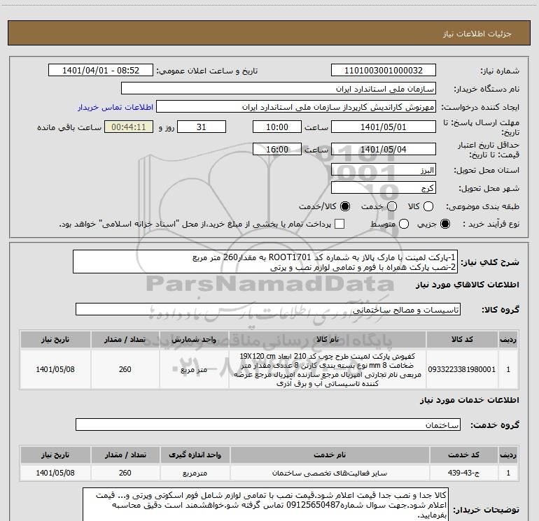Click service code ج-43-439 cell
Screen dimensions: 539x521
click(x=463, y=473)
